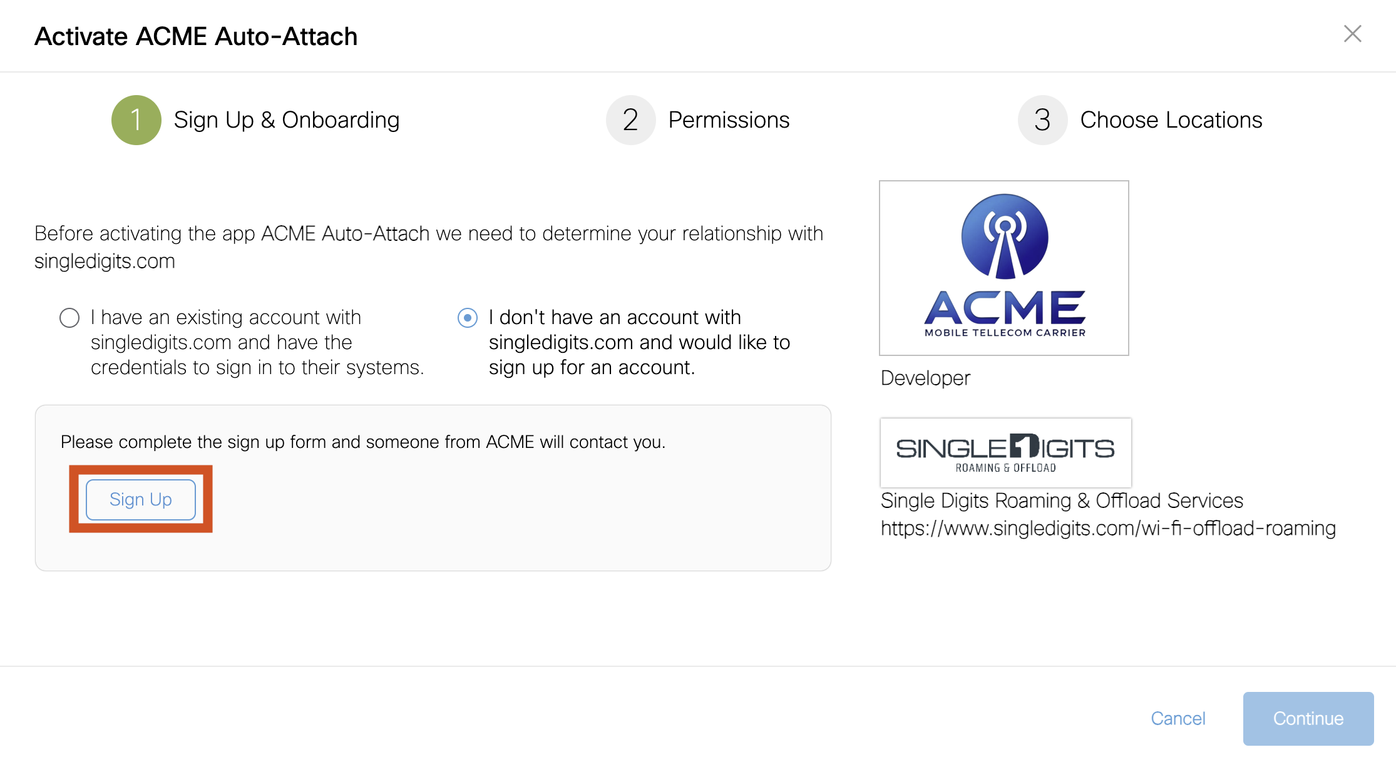The height and width of the screenshot is (767, 1396).
Task: Click the step 3 number circle
Action: click(1042, 120)
